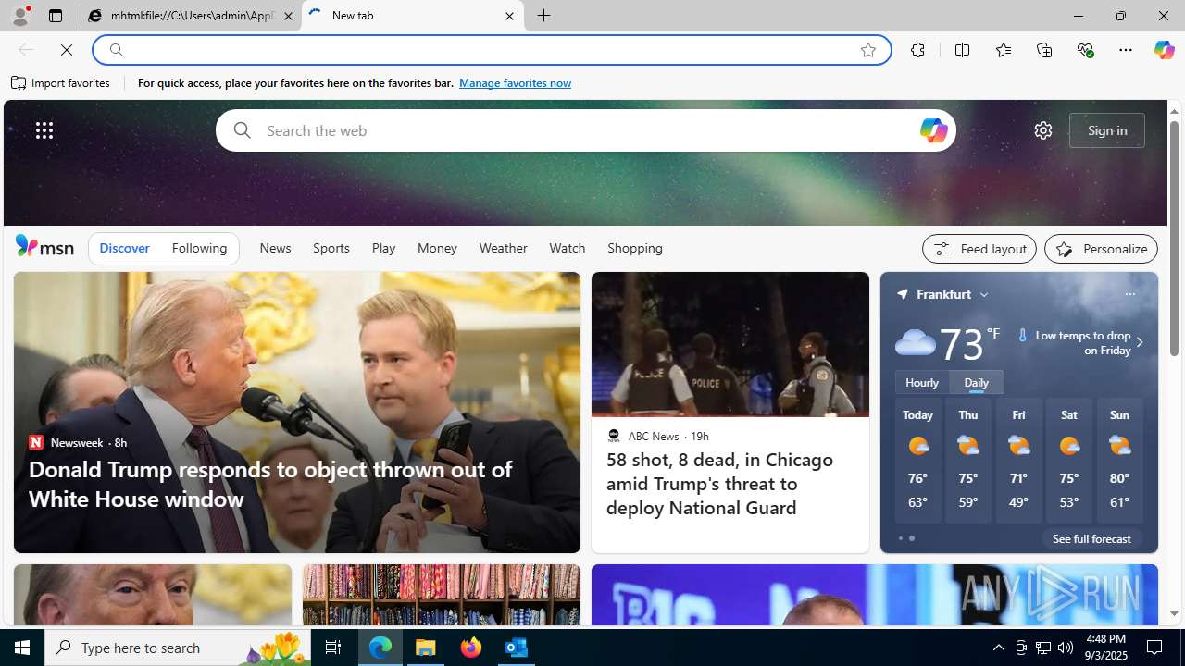This screenshot has width=1185, height=666.
Task: Open Copilot sidebar icon
Action: (x=1164, y=50)
